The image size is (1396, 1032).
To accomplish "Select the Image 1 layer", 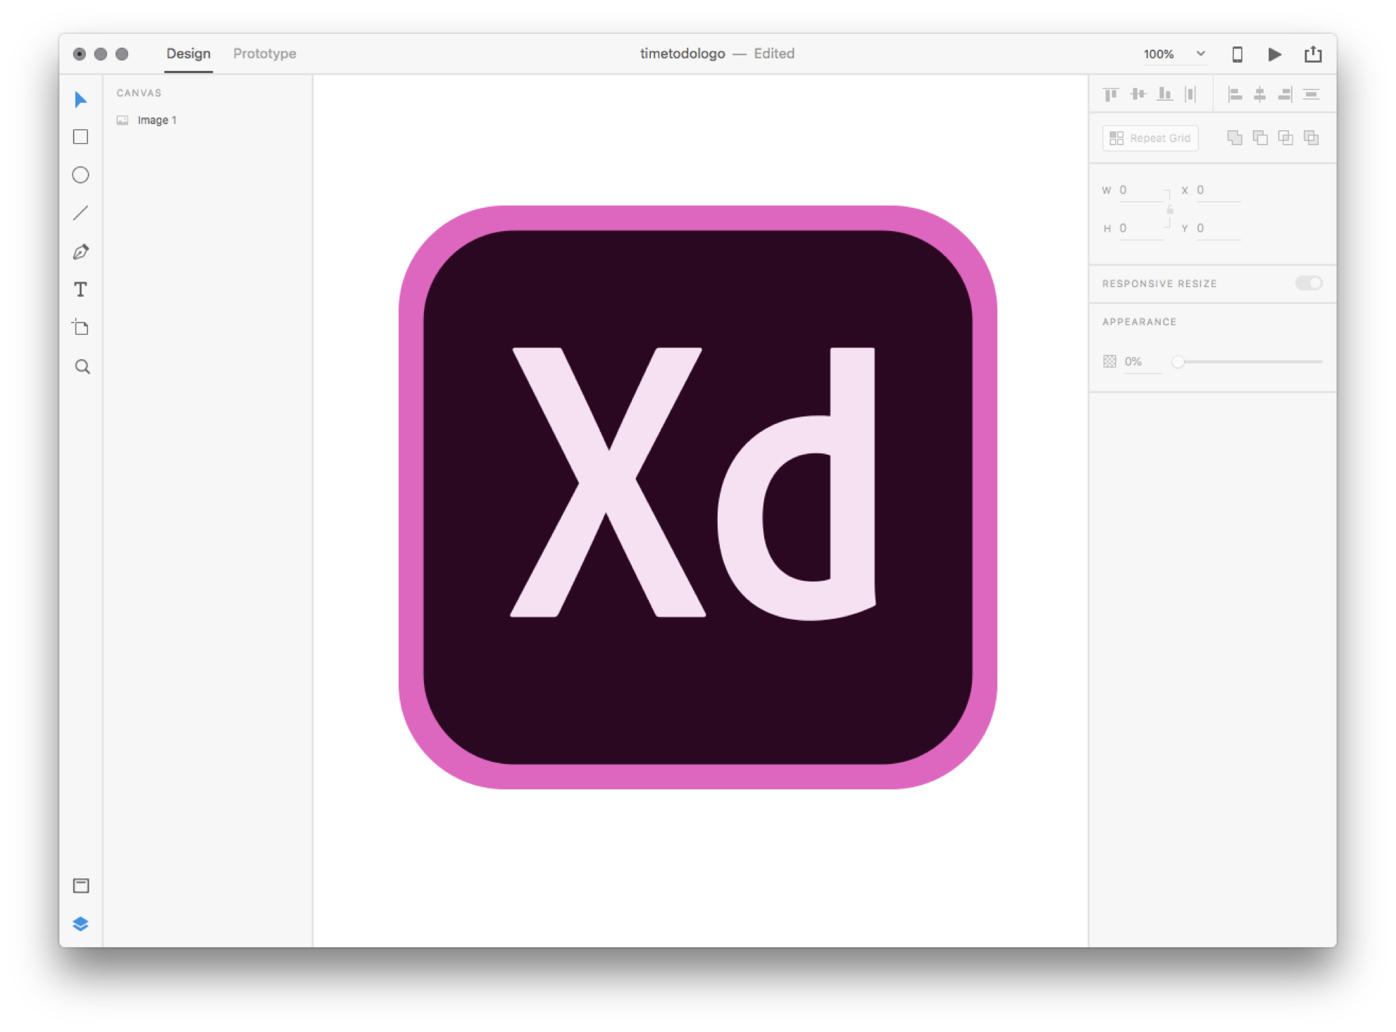I will pyautogui.click(x=157, y=120).
